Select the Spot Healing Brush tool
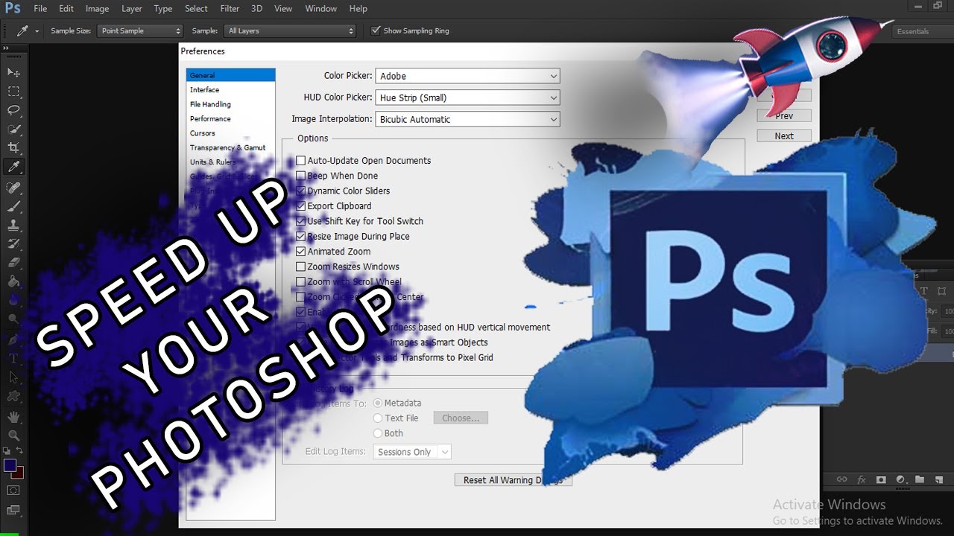Screen dimensions: 954x536 click(x=13, y=187)
